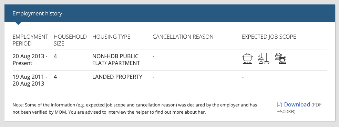
Task: Click household size 4 in first row
Action: pyautogui.click(x=55, y=56)
